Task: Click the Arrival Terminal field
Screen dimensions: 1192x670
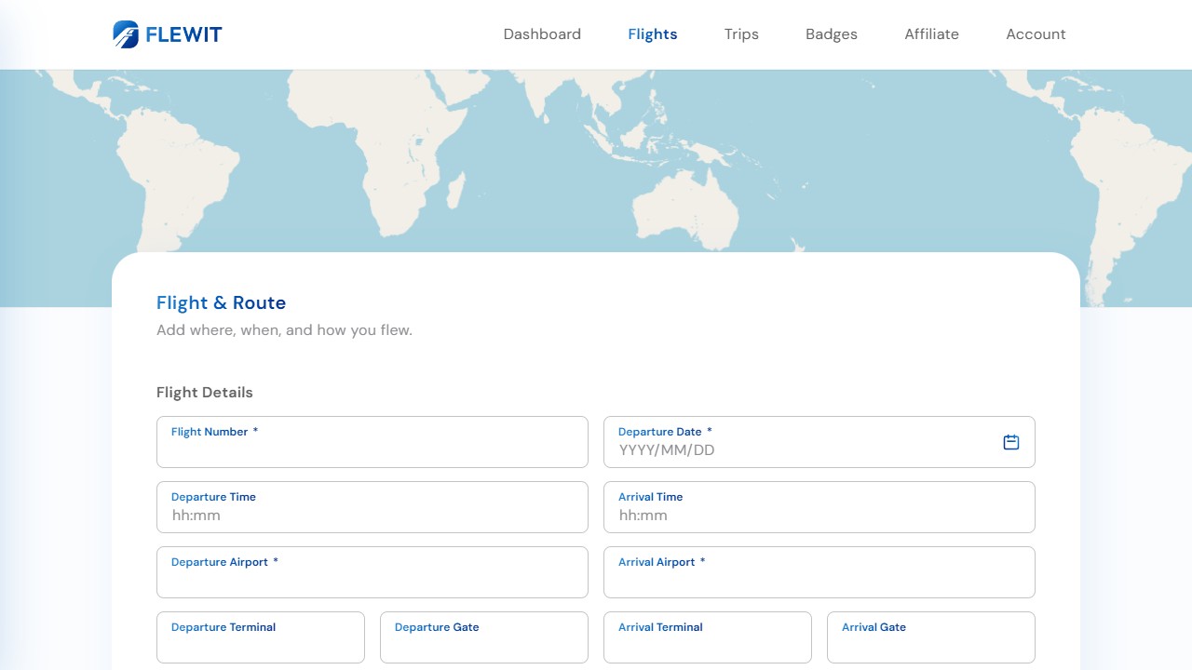Action: pyautogui.click(x=708, y=637)
